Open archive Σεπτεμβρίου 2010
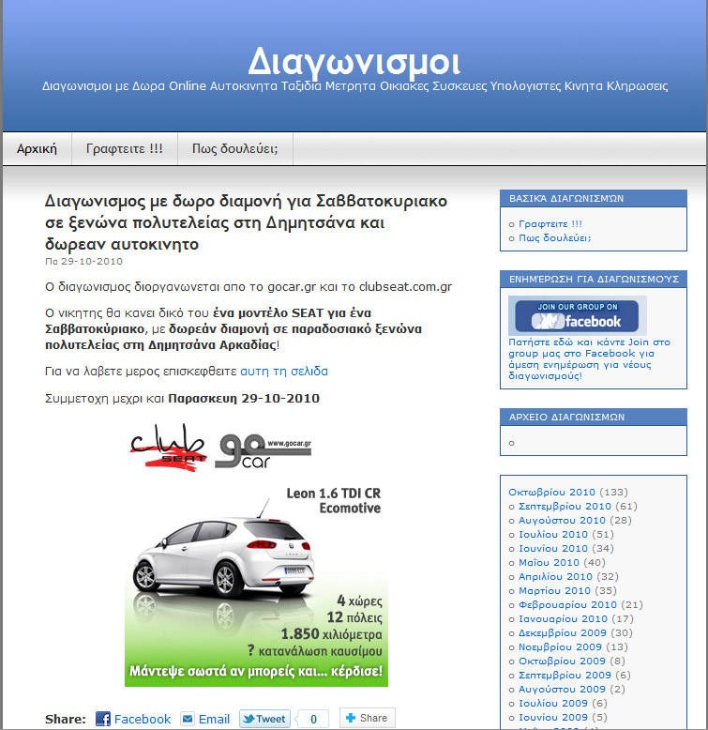Image resolution: width=708 pixels, height=730 pixels. coord(565,506)
